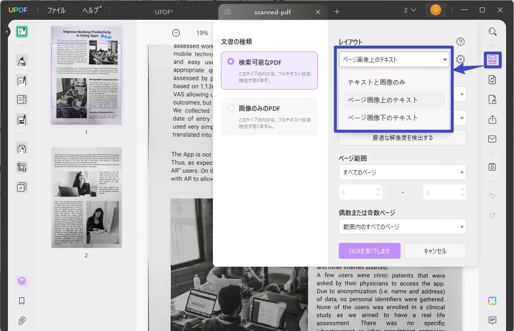
Task: Open the UPDF AI assistant icon
Action: click(492, 301)
